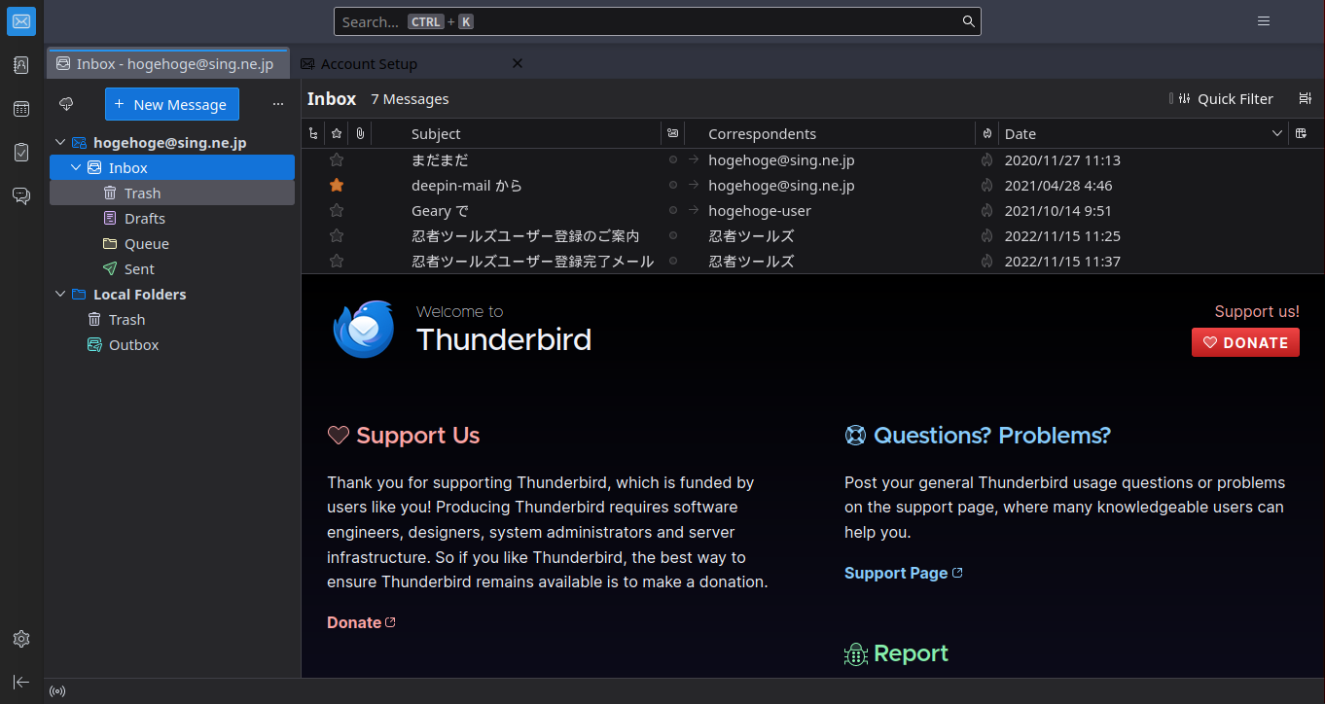Open the Outbox folder
Screen dimensions: 1325x704
coord(172,344)
